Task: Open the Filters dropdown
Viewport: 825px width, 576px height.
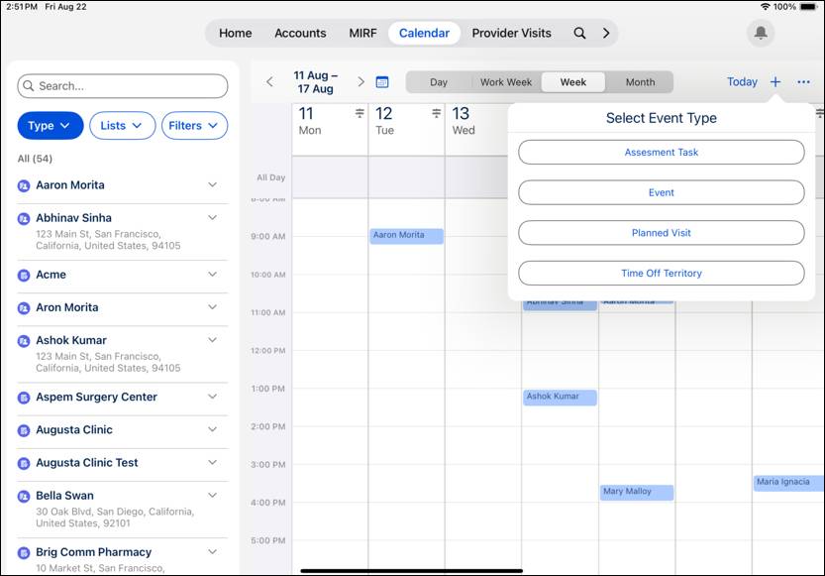Action: 194,126
